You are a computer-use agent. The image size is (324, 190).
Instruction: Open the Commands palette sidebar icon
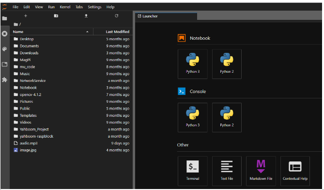(x=4, y=49)
